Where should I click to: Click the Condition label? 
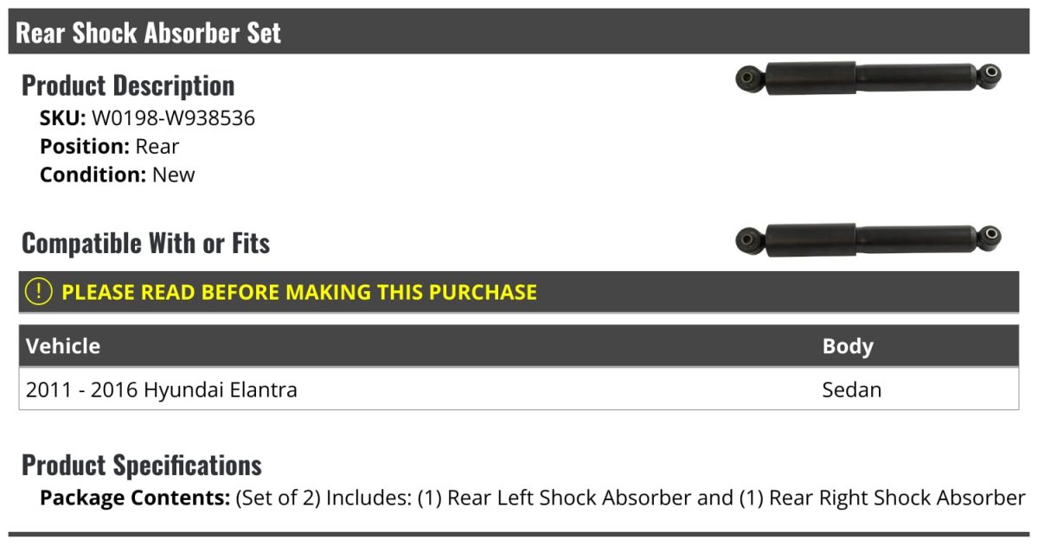click(93, 174)
